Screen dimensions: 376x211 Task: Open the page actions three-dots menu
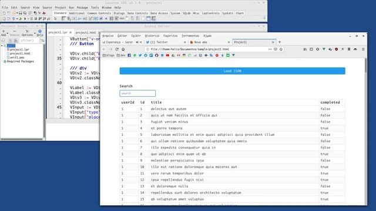tap(270, 49)
